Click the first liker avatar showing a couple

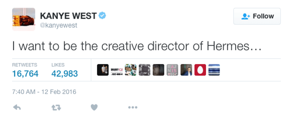[x=103, y=70]
